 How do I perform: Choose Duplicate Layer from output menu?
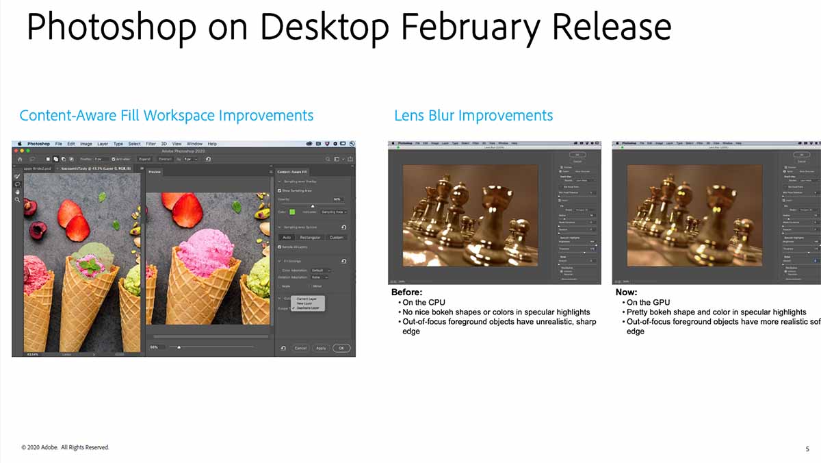[308, 308]
